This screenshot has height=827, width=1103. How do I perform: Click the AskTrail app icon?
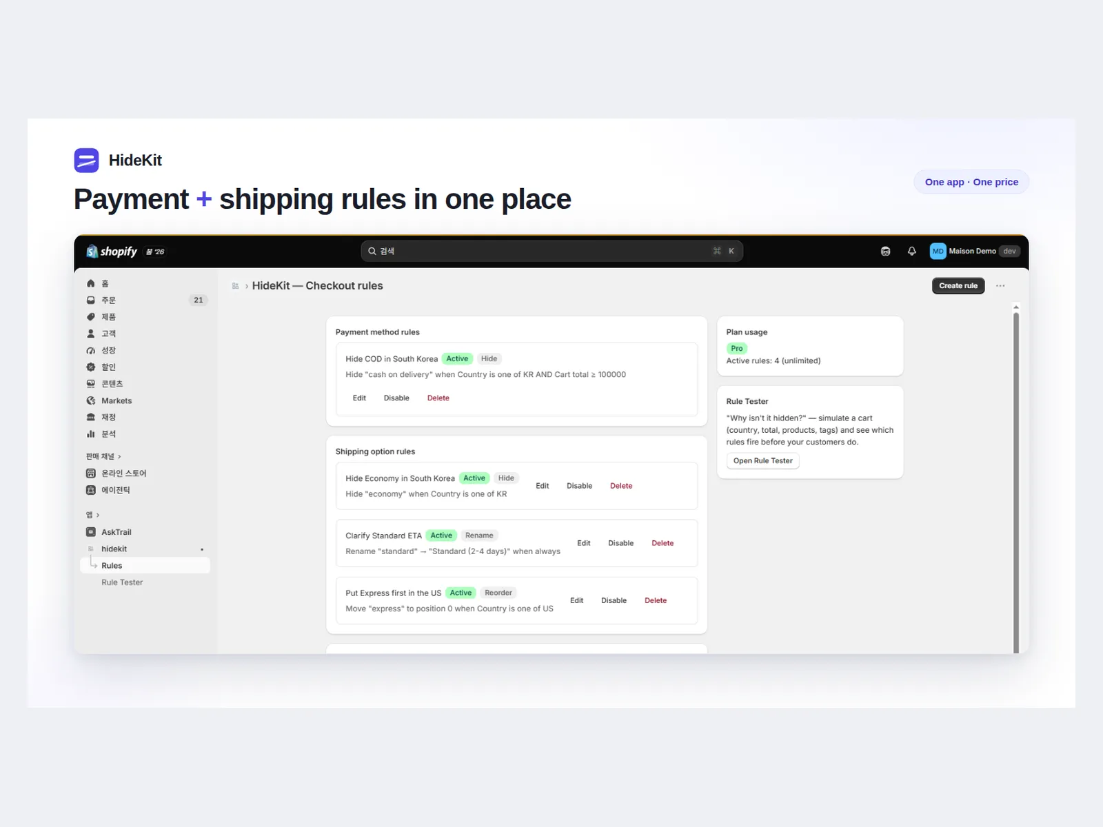[90, 532]
